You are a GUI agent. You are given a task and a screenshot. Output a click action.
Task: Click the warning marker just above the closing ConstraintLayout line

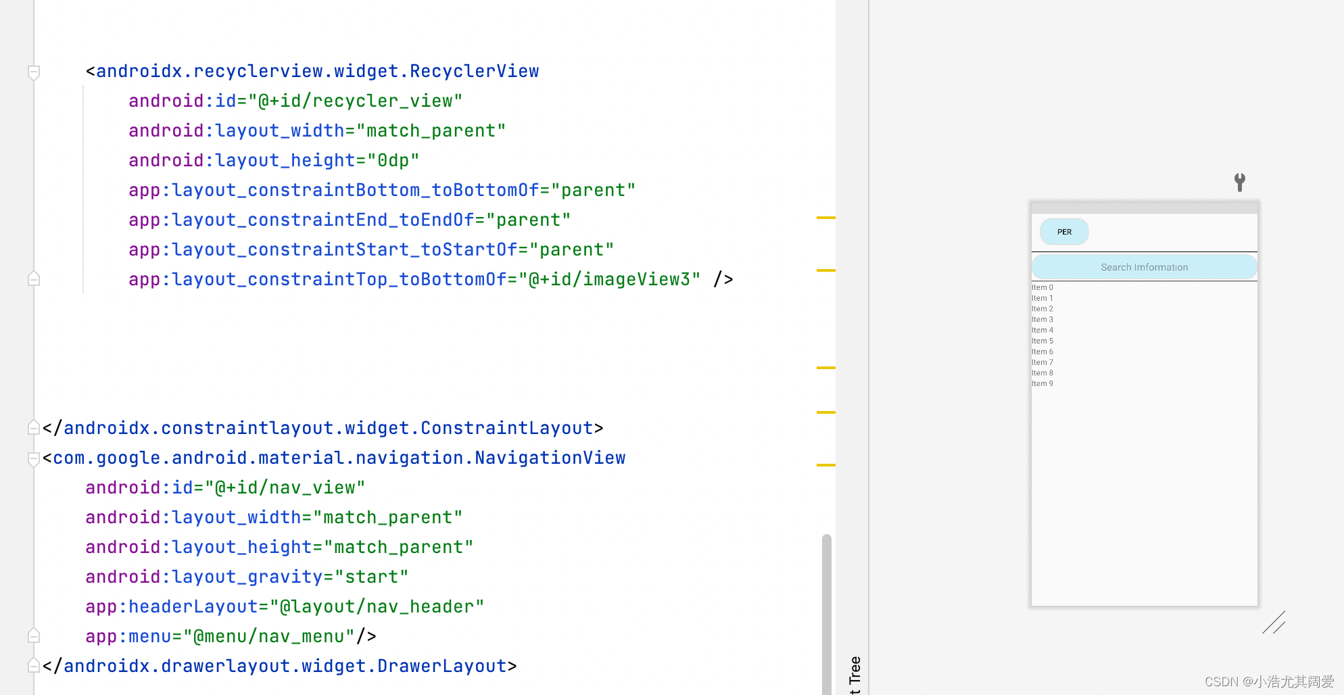coord(826,412)
